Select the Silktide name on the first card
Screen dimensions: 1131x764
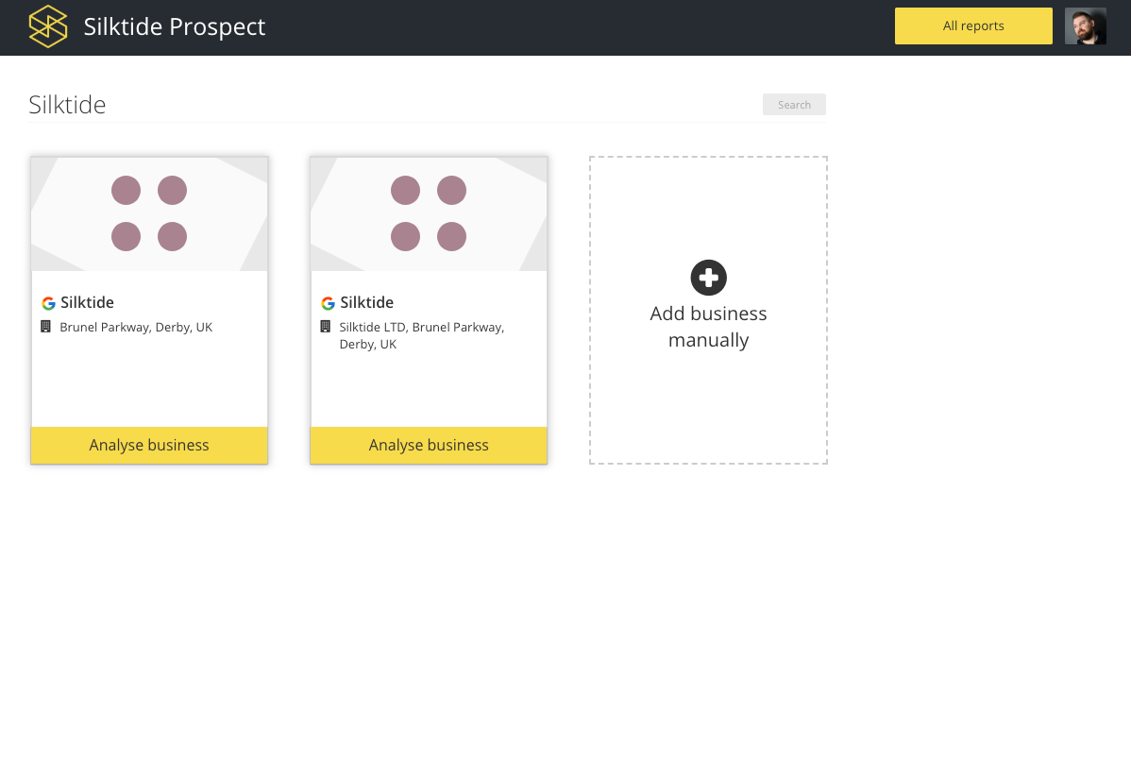click(86, 302)
